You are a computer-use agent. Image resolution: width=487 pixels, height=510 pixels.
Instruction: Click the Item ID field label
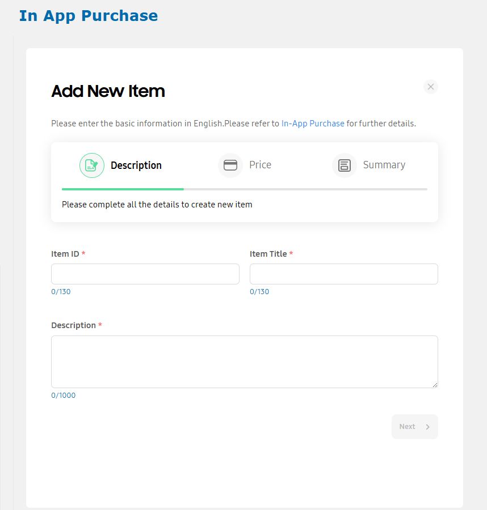[65, 254]
